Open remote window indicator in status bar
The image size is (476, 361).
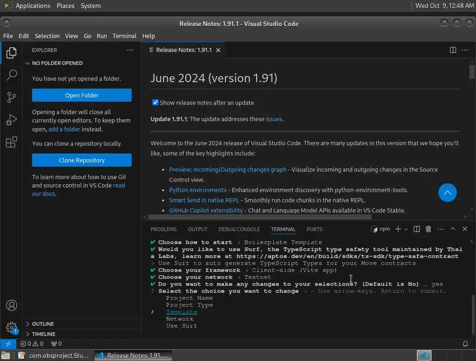[8, 343]
